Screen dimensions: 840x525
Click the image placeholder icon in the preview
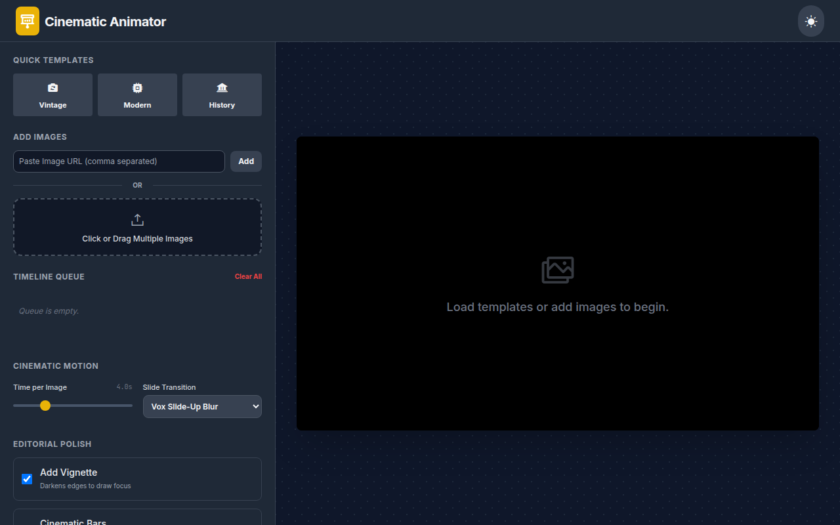coord(557,269)
